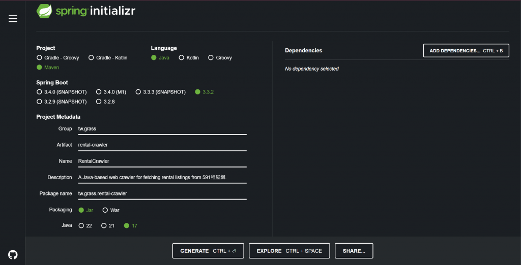This screenshot has height=265, width=521.
Task: Click the 'Project' section heading
Action: point(45,48)
